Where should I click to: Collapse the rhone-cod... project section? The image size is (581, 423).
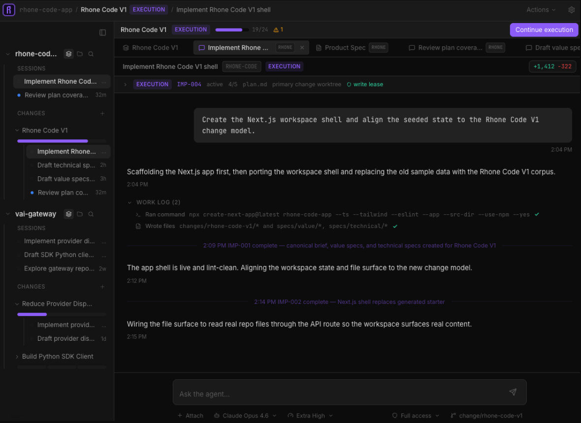(x=8, y=54)
